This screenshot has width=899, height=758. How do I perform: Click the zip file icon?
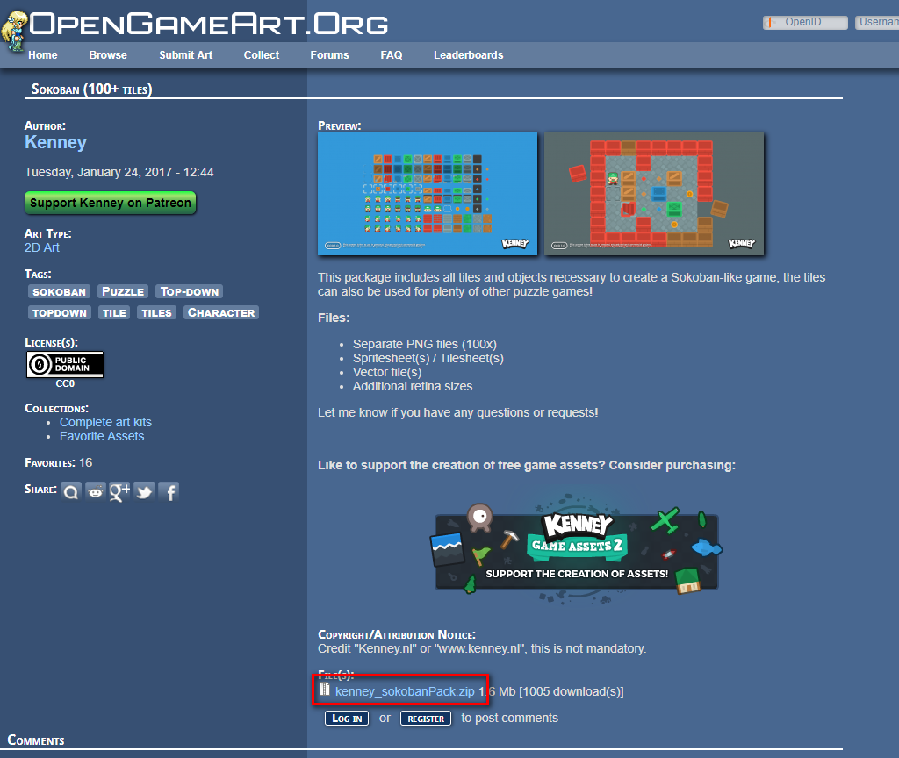click(x=325, y=690)
